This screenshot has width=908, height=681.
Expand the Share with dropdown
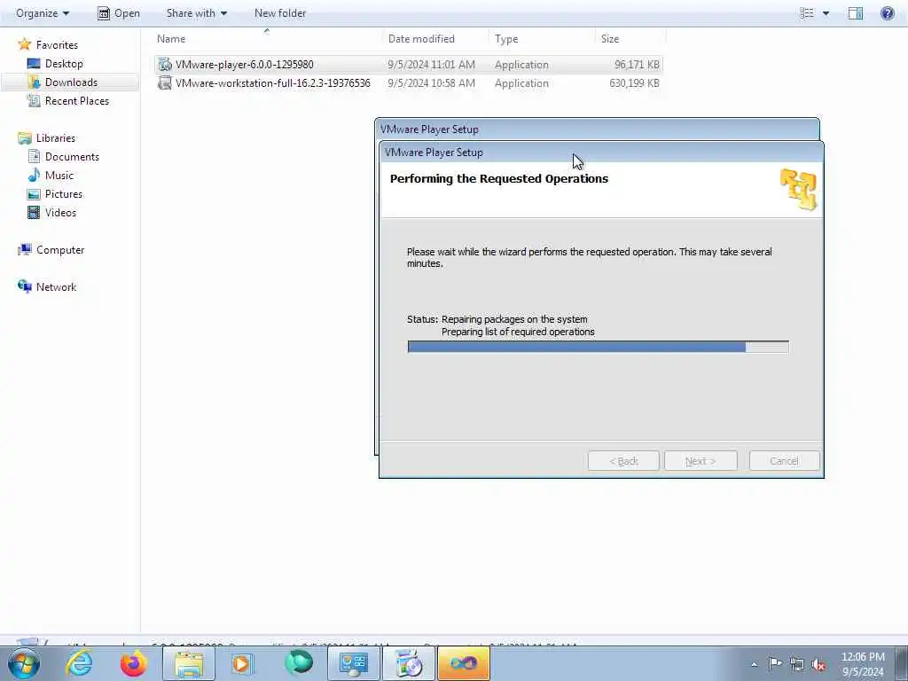pyautogui.click(x=196, y=12)
